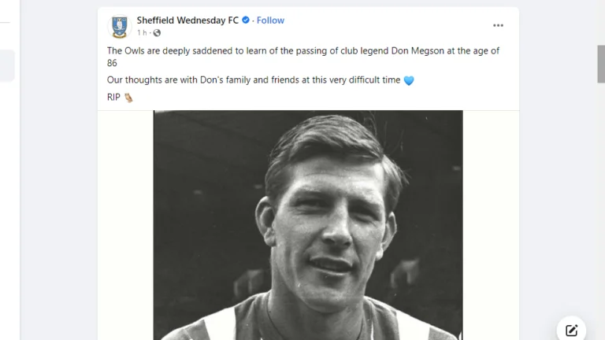Viewport: 605px width, 340px height.
Task: Click the "RIP" text in the post
Action: pos(113,98)
